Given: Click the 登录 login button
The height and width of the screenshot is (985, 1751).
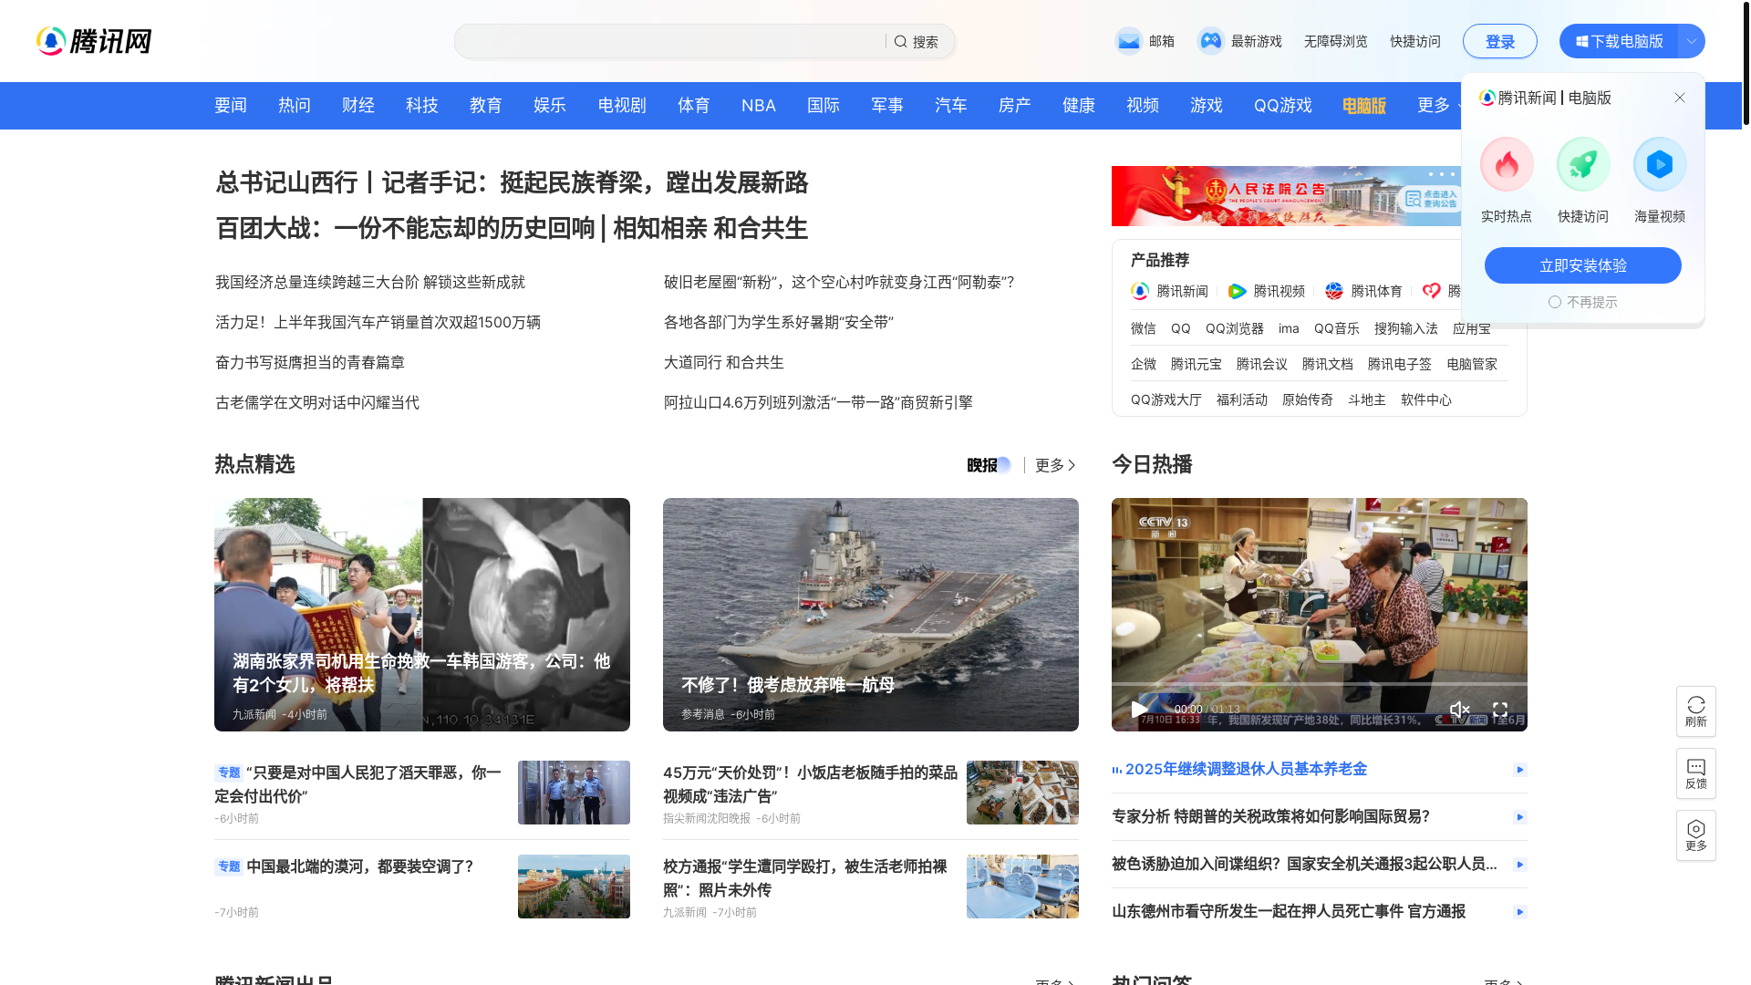Looking at the screenshot, I should click(1500, 41).
